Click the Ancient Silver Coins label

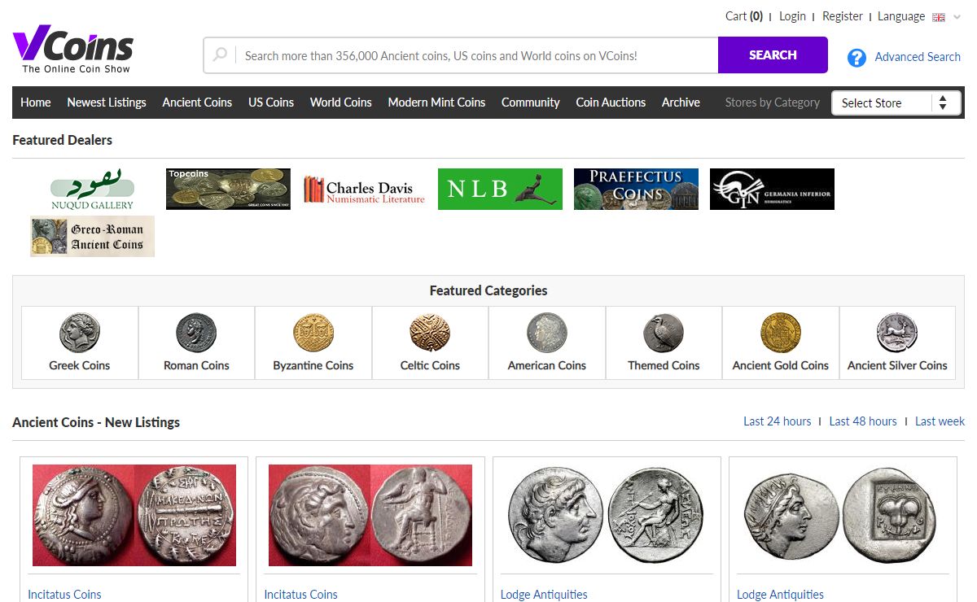coord(897,366)
